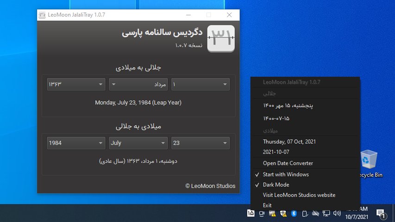Click the JalaliTray calendar tray icon
Viewport: 395px width, 222px height.
(x=251, y=213)
